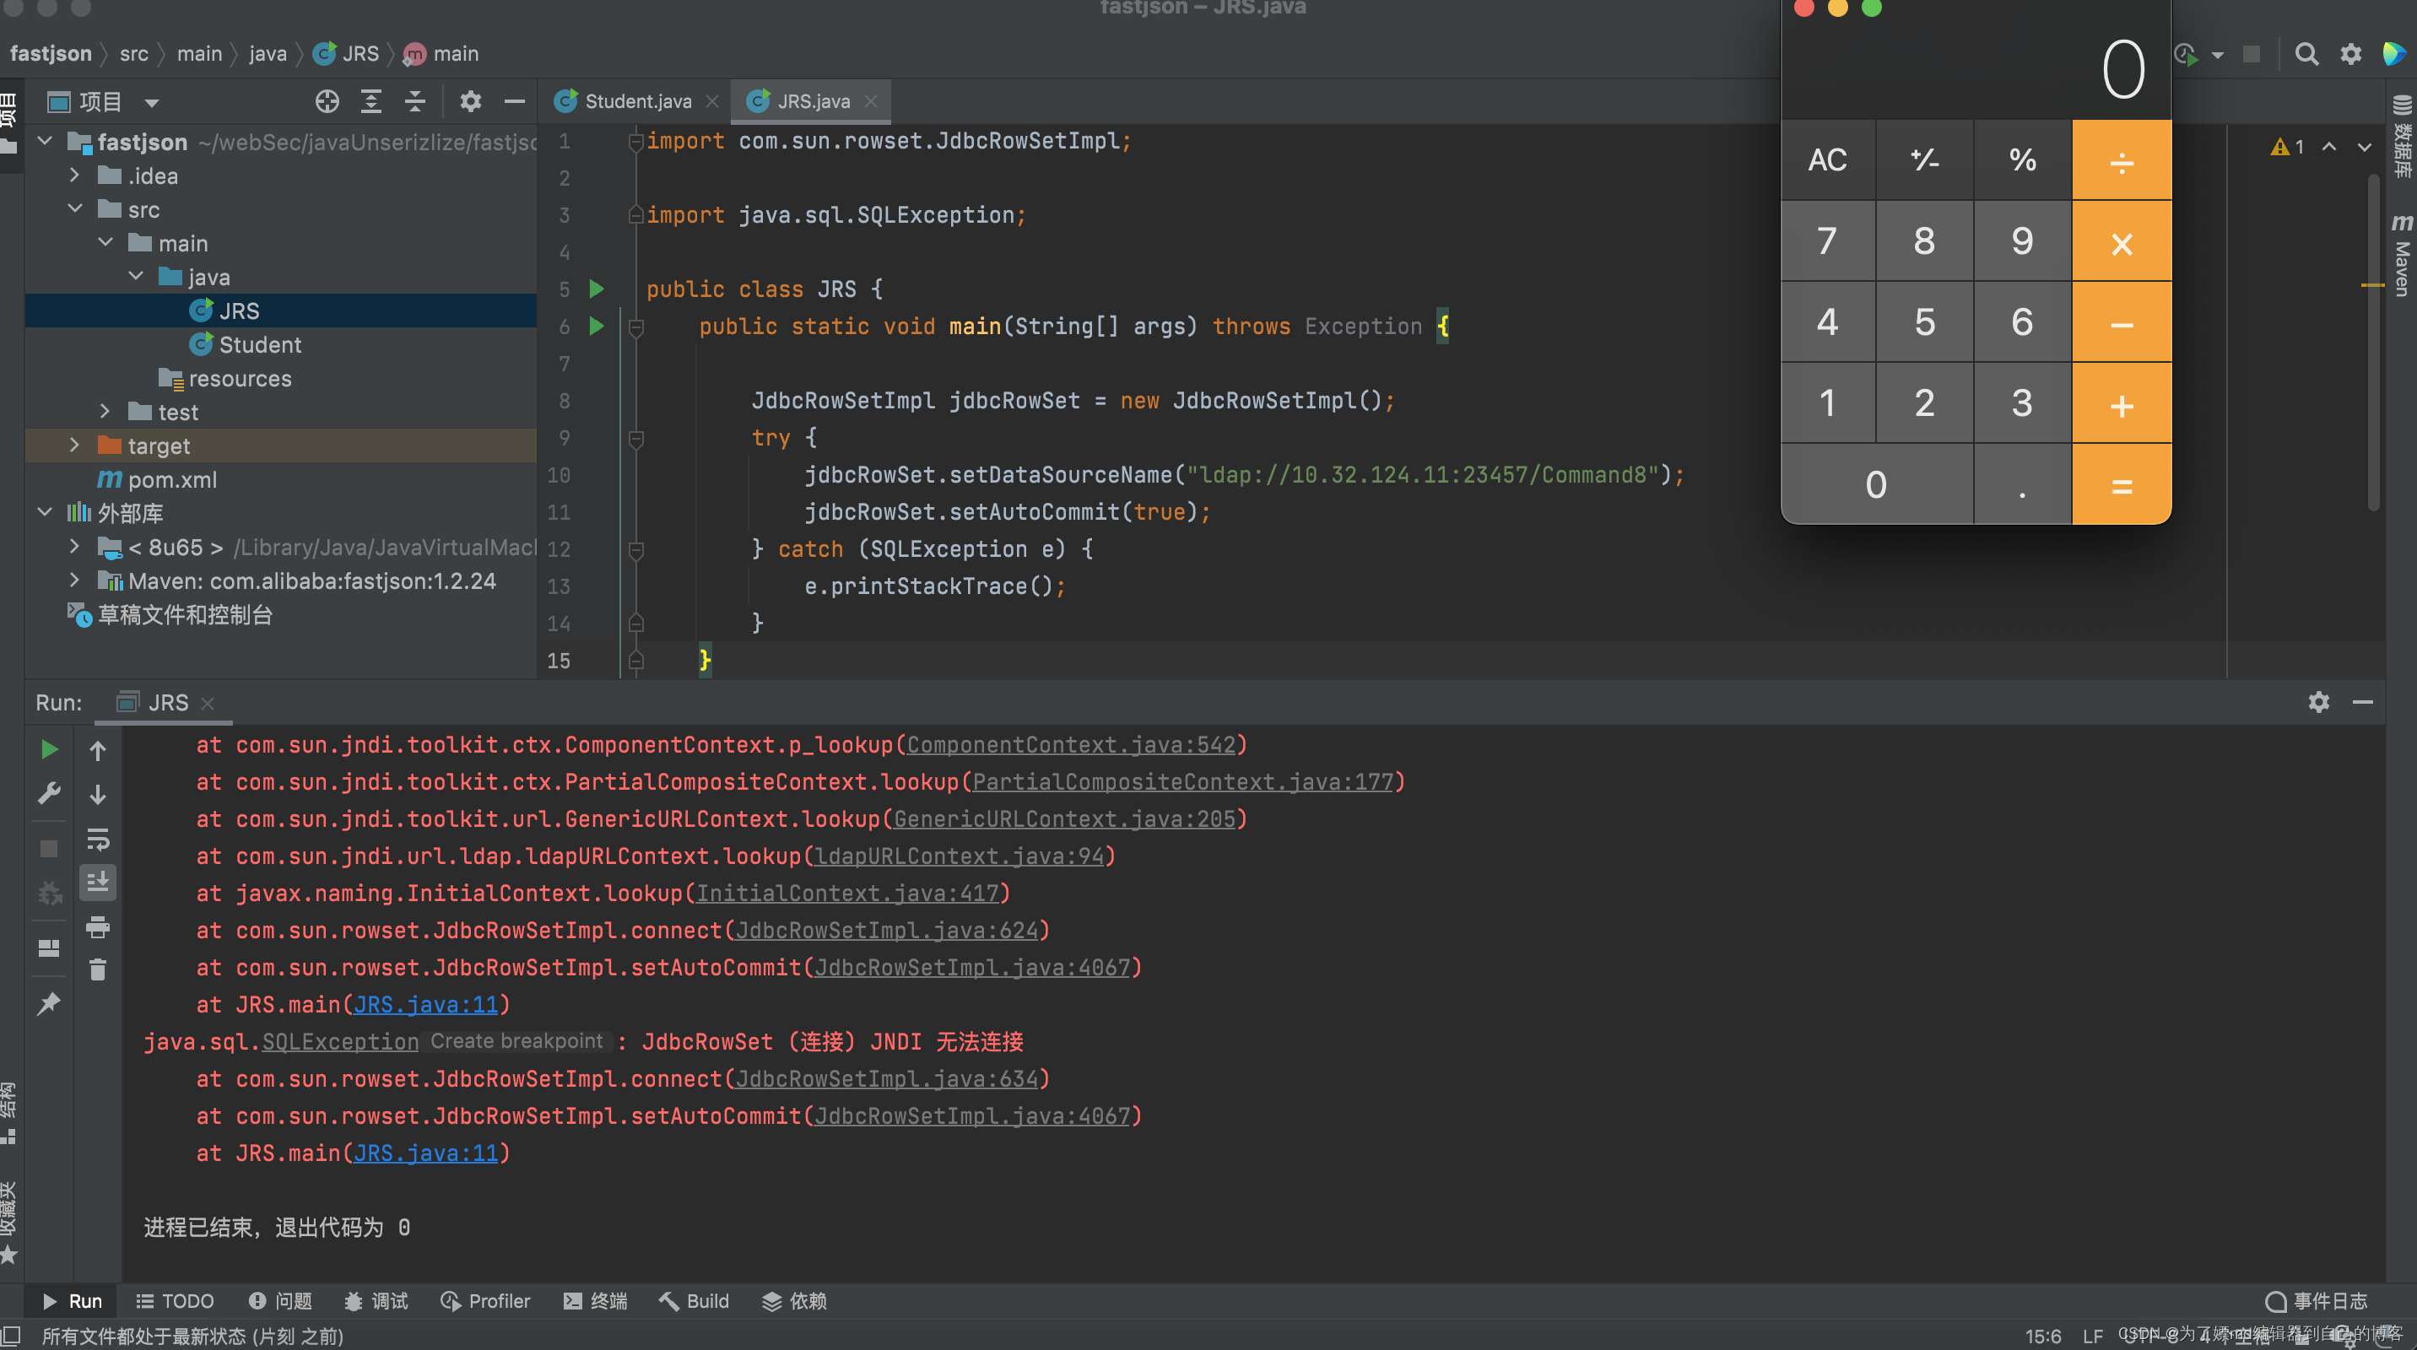
Task: Open InitialContext.java:417 link
Action: (x=847, y=894)
